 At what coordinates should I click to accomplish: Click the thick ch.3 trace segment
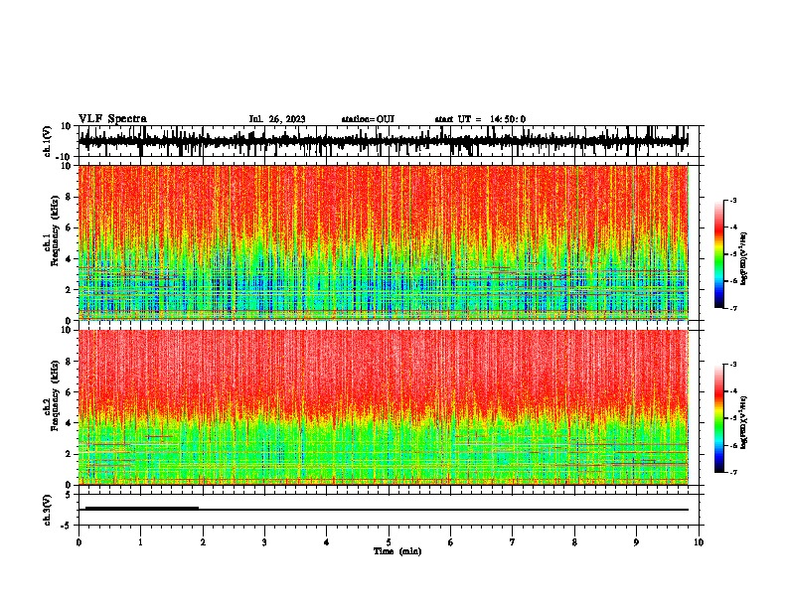(x=142, y=508)
